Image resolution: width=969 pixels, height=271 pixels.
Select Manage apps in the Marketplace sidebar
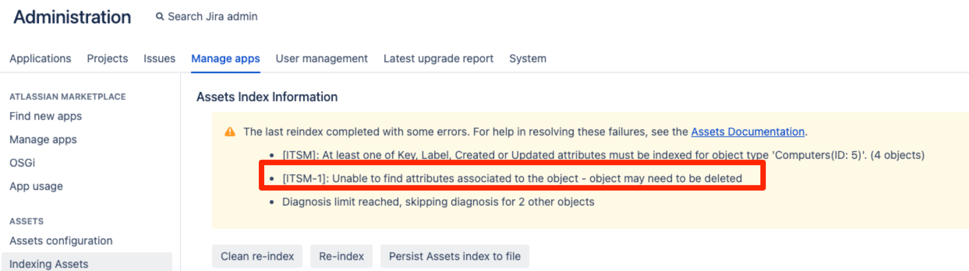[x=43, y=139]
